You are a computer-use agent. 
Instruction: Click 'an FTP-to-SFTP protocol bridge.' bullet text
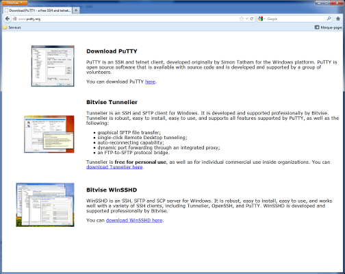[133, 153]
